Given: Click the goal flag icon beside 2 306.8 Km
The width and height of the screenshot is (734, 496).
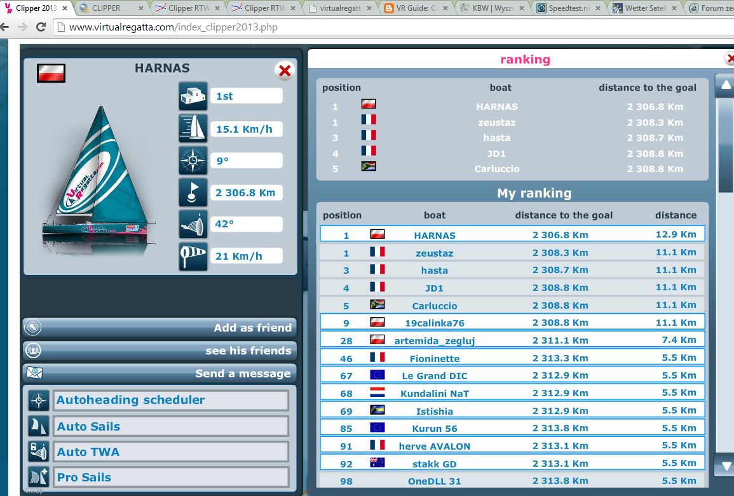Looking at the screenshot, I should point(193,192).
